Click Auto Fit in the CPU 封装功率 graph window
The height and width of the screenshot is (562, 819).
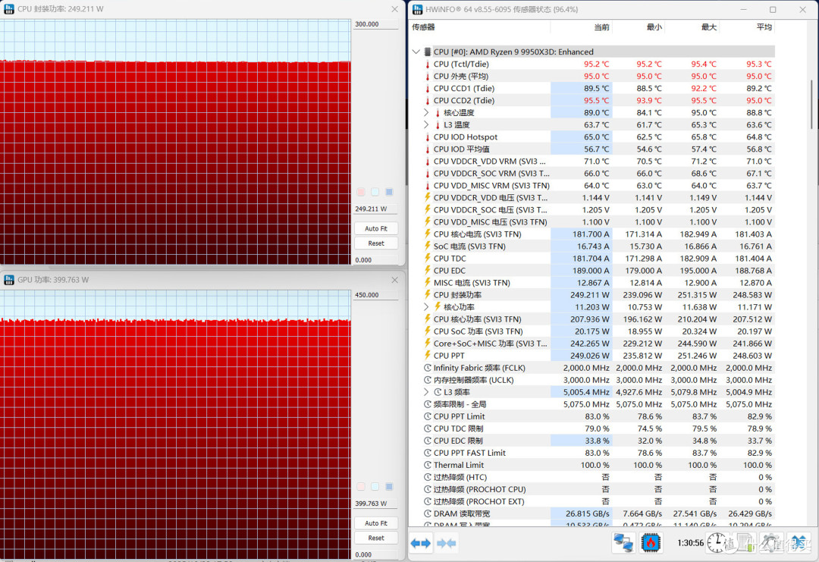pos(376,229)
